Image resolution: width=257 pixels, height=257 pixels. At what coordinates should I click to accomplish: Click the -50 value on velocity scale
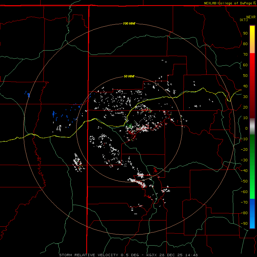(x=244, y=181)
